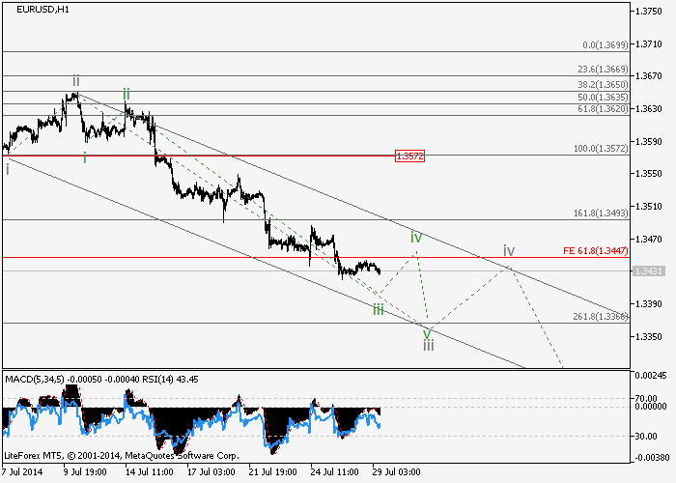Select the 50.0(1.3635) Fibonacci label
Screen dimensions: 676x483
click(x=604, y=97)
